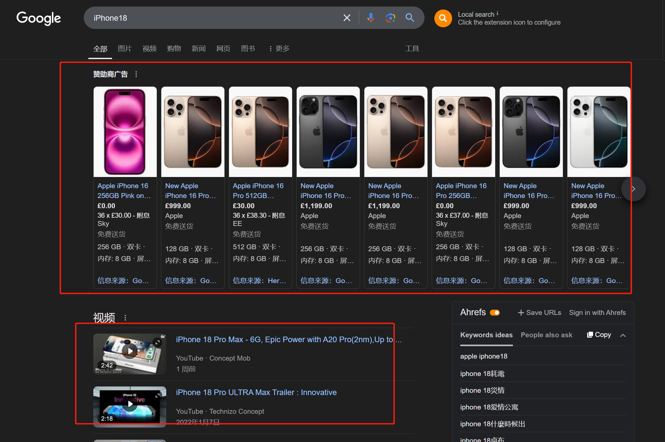Open the 工具 search tools
Image resolution: width=665 pixels, height=442 pixels.
click(412, 49)
